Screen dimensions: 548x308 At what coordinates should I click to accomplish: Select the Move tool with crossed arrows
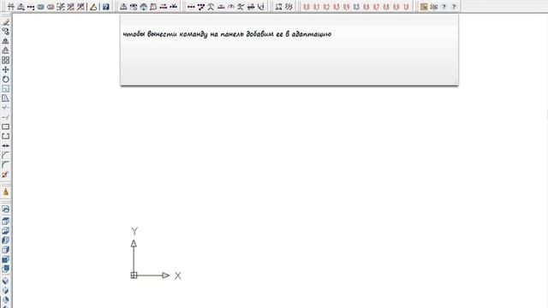pos(6,70)
